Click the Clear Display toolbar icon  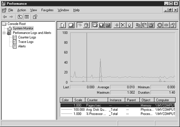(x=71, y=25)
